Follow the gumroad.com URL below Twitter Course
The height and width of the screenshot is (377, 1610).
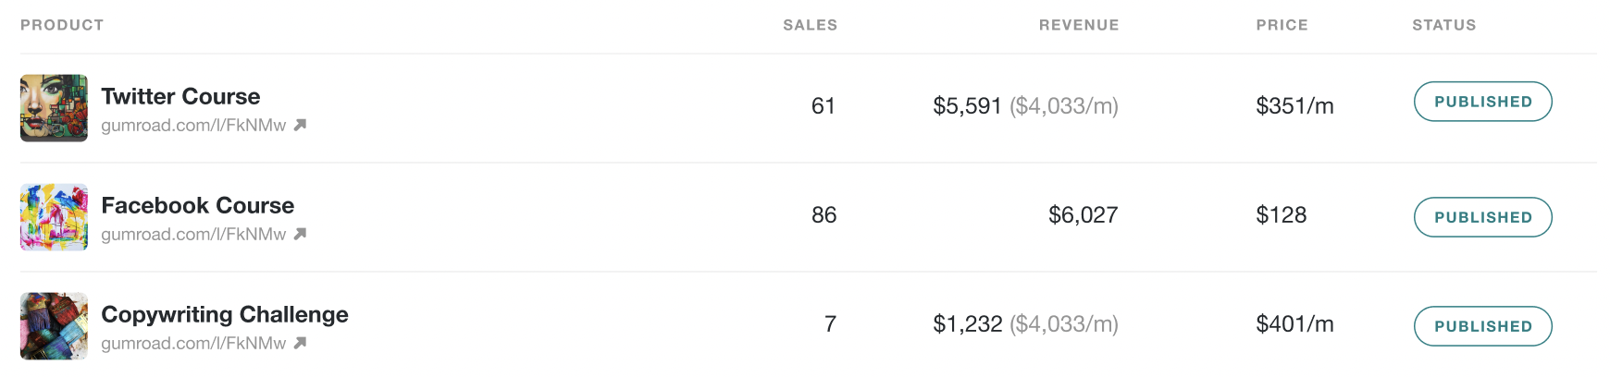tap(193, 125)
